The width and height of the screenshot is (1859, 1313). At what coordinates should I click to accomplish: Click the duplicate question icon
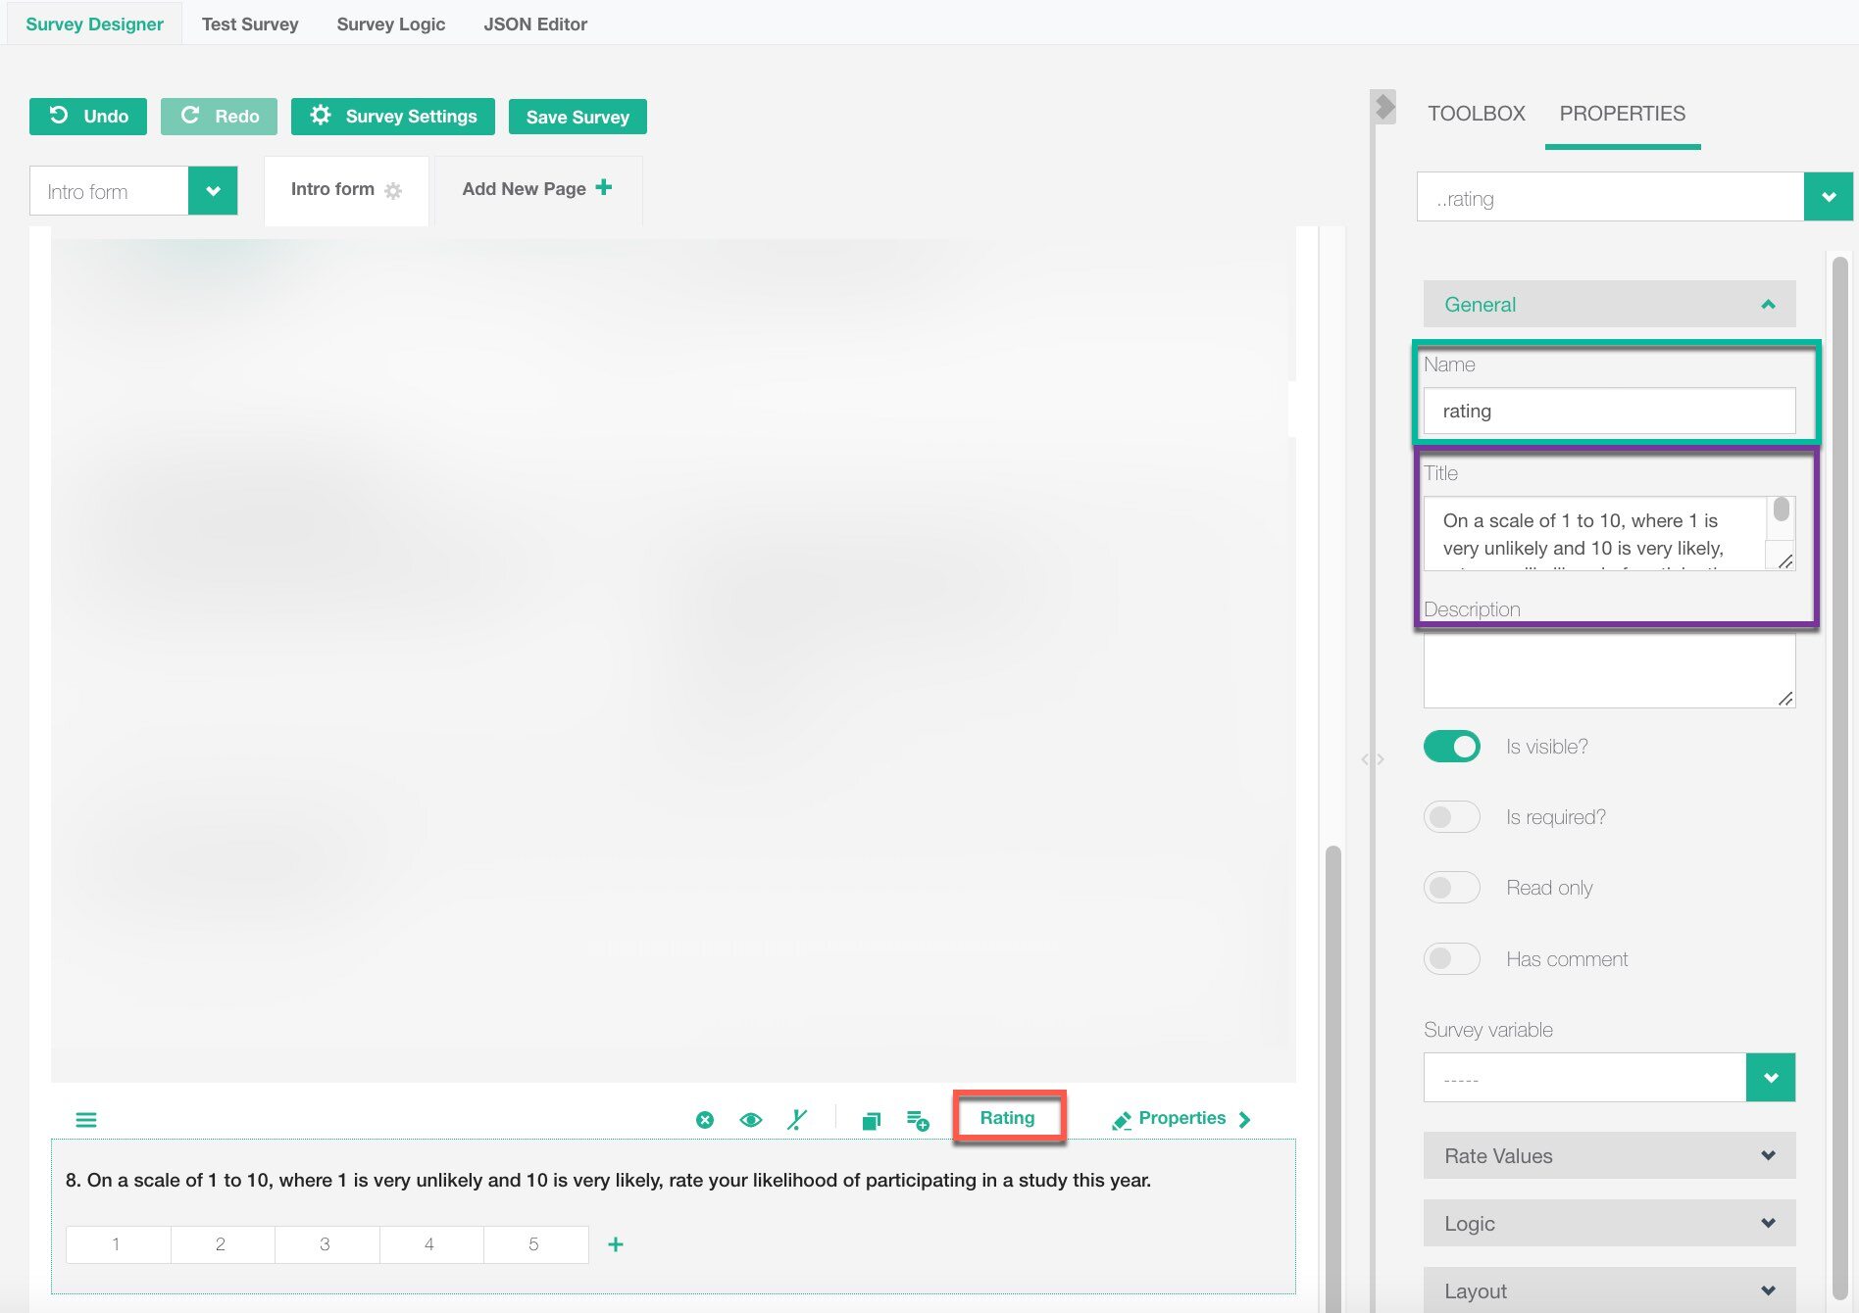click(x=871, y=1120)
